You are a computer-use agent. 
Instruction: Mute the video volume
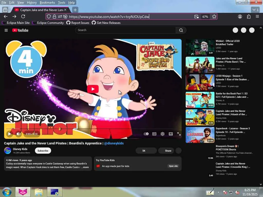18,134
